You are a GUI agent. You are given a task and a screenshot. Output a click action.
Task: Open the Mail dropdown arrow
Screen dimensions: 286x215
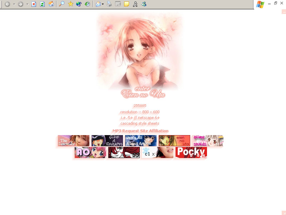click(103, 4)
